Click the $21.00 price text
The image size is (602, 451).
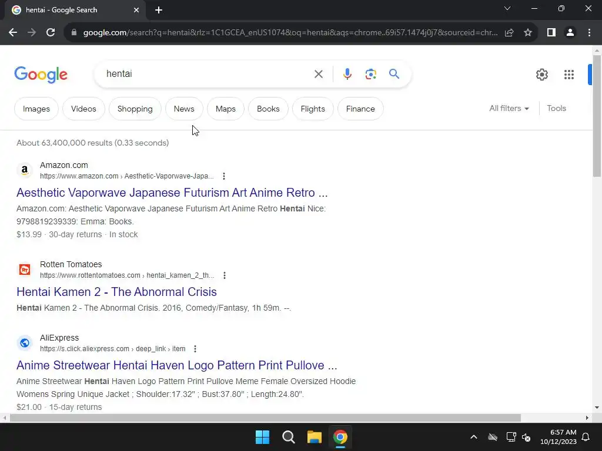pos(29,408)
